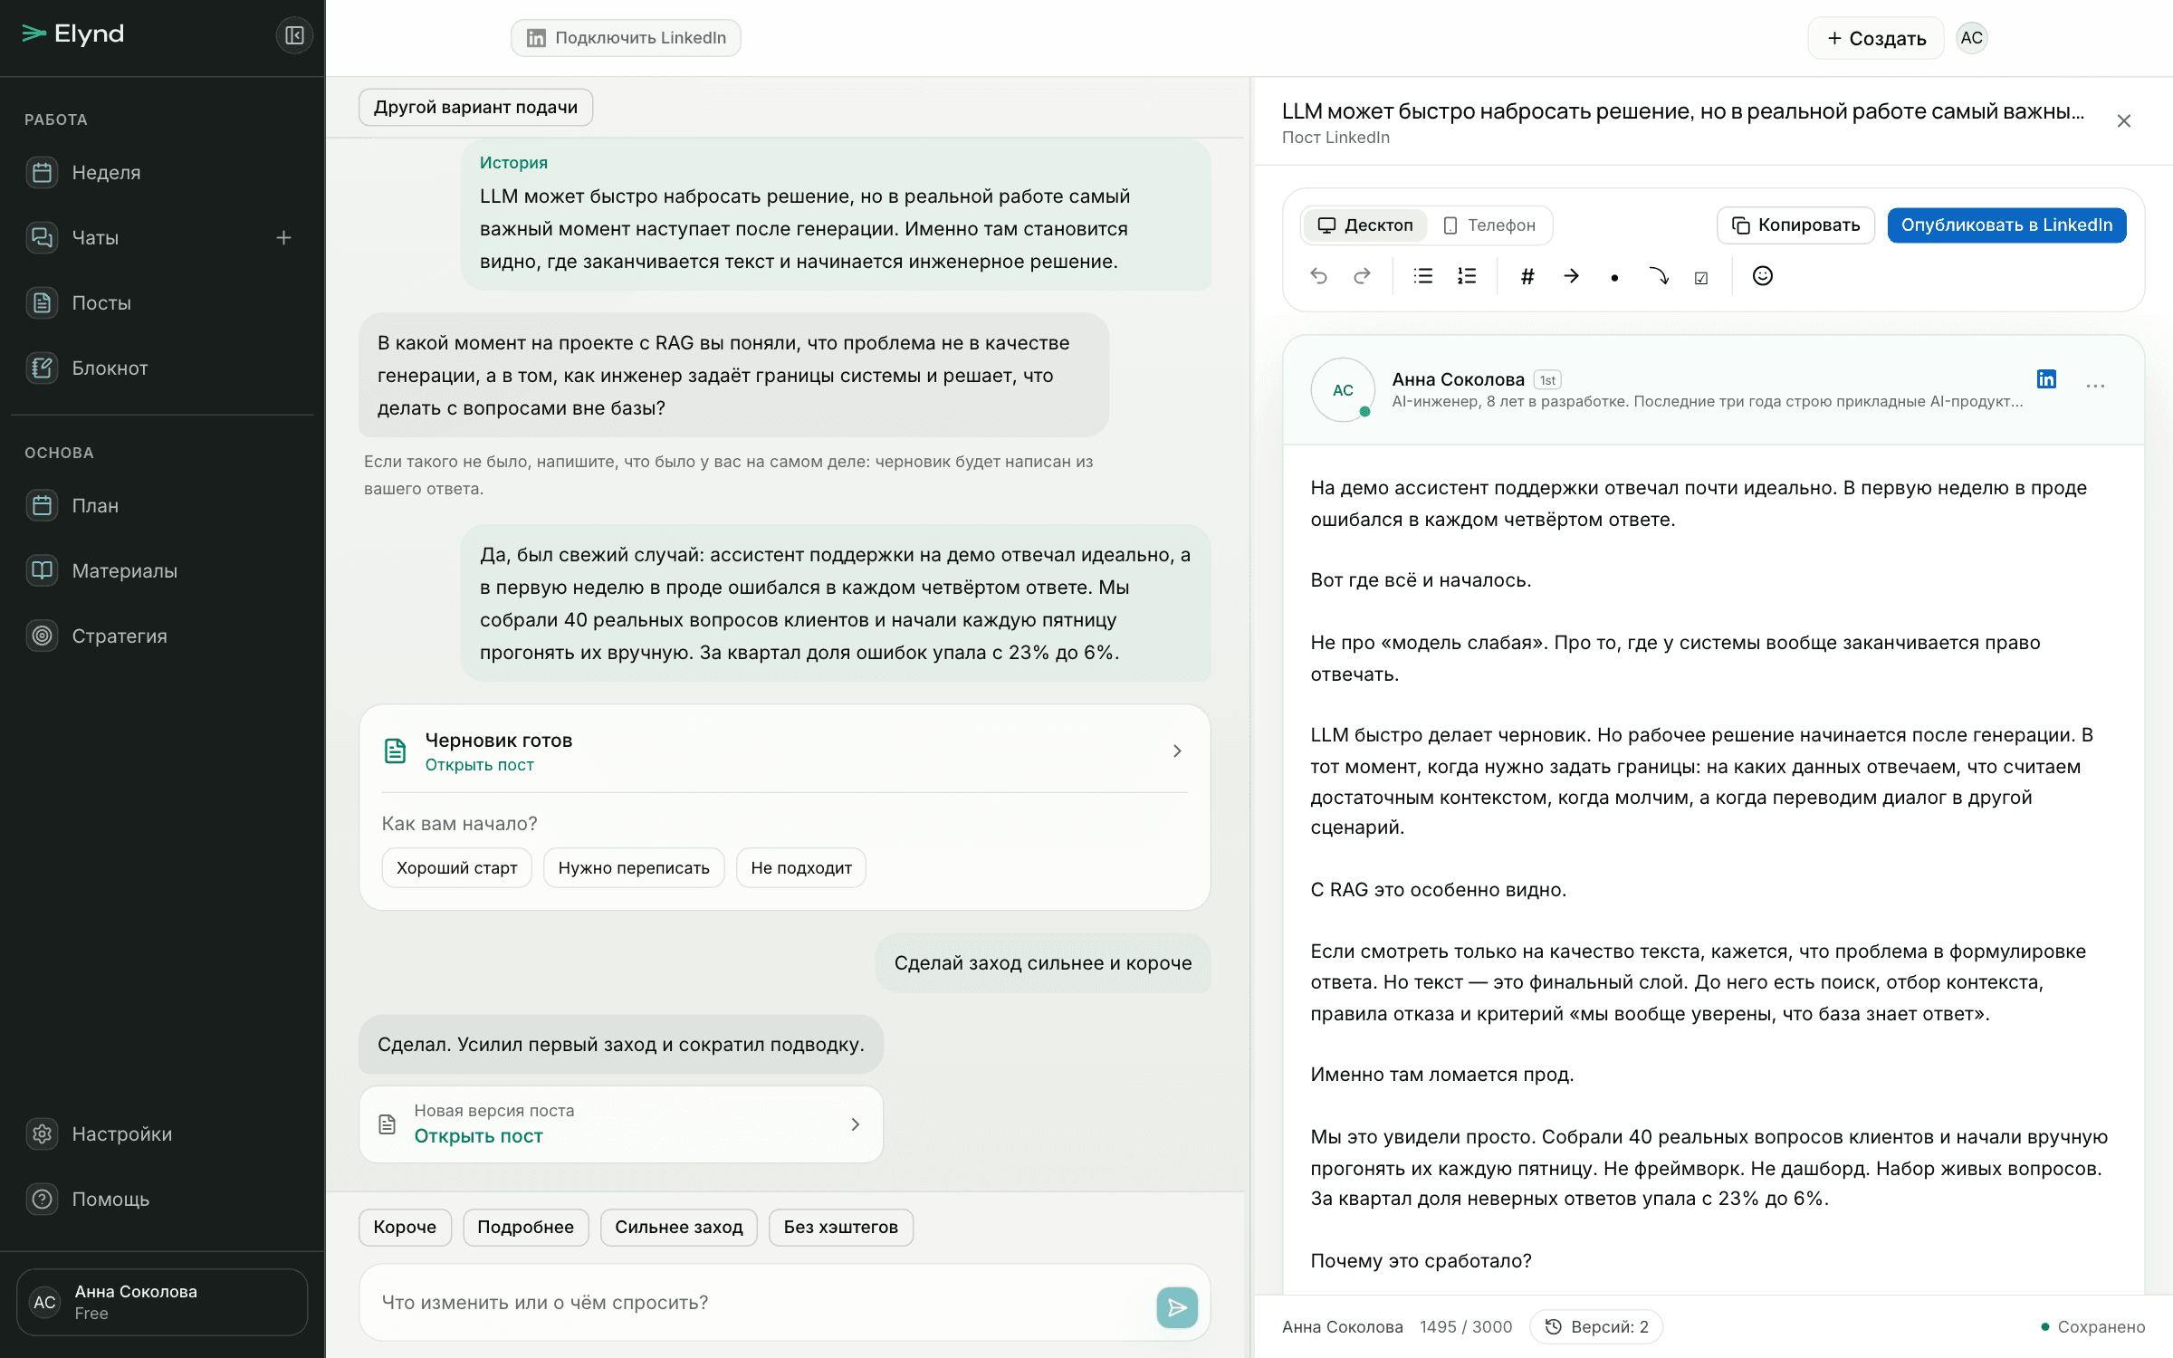The image size is (2173, 1358).
Task: Close the LinkedIn post panel
Action: point(2123,120)
